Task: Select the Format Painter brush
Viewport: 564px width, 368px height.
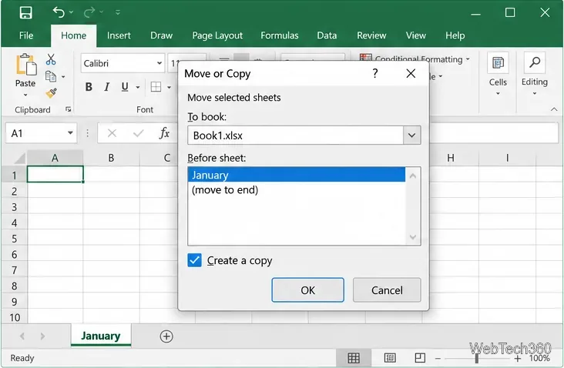Action: click(51, 93)
